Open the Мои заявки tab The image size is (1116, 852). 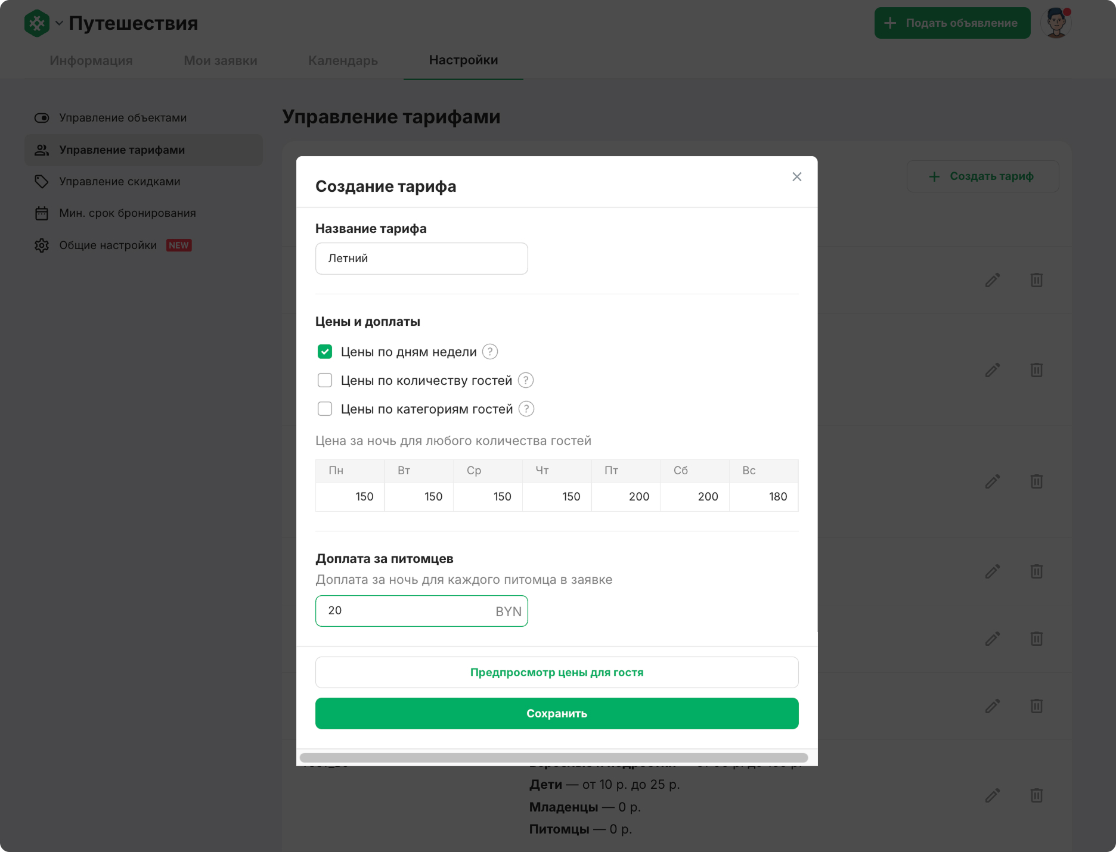tap(221, 60)
